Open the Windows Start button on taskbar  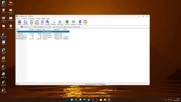(x=72, y=100)
